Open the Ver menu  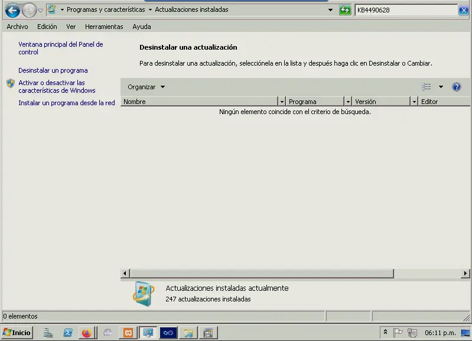[71, 27]
